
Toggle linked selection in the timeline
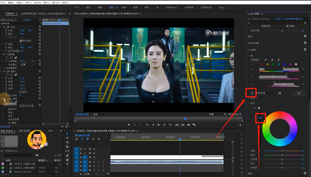88,139
